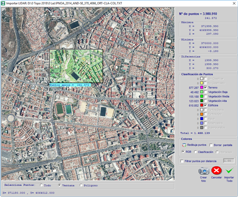The image size is (238, 197).
Task: Enable the Vegetación Media checkbox
Action: 205,96
